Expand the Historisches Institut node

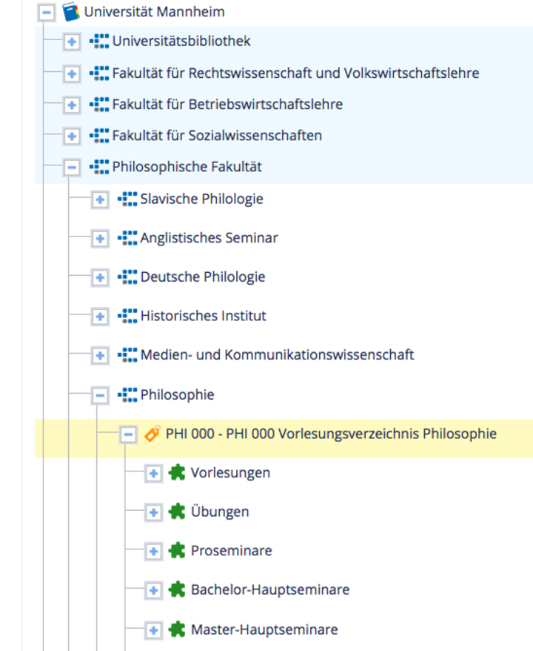pyautogui.click(x=100, y=317)
